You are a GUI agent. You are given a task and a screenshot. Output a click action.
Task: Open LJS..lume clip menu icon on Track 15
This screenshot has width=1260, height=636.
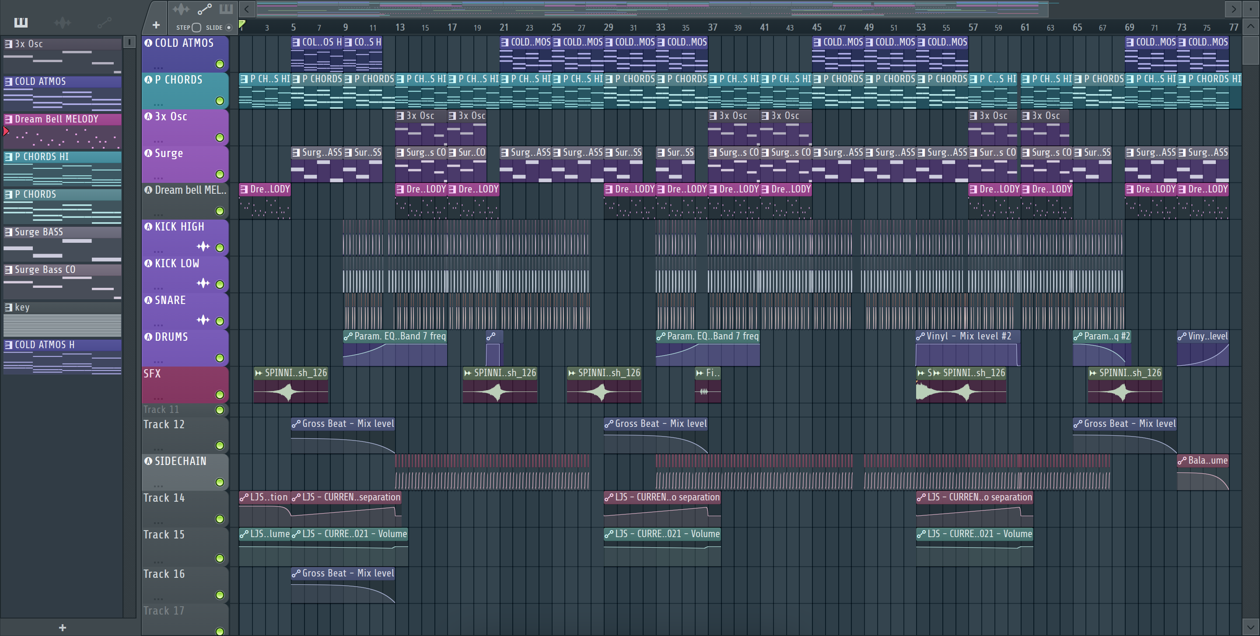click(244, 534)
